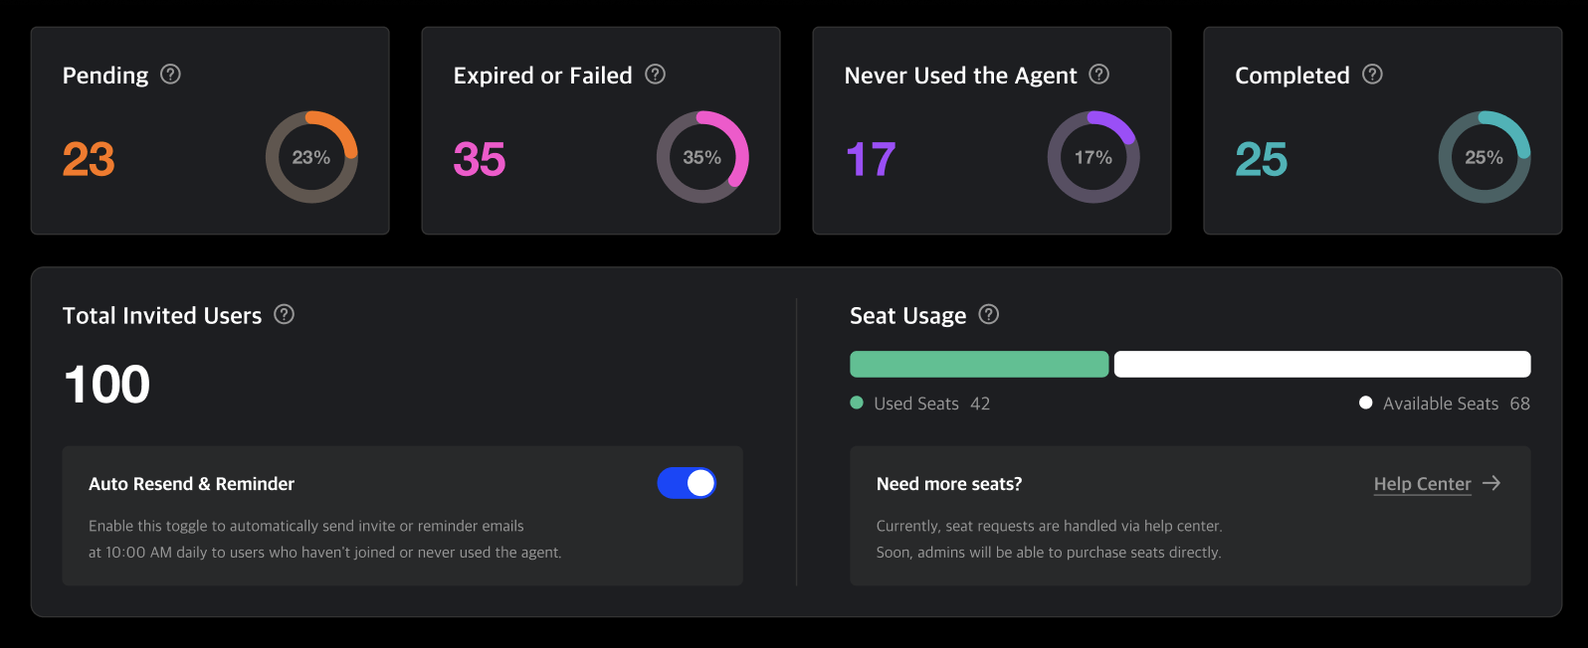Click the help icon next to Seat Usage
Image resolution: width=1588 pixels, height=648 pixels.
pos(988,314)
